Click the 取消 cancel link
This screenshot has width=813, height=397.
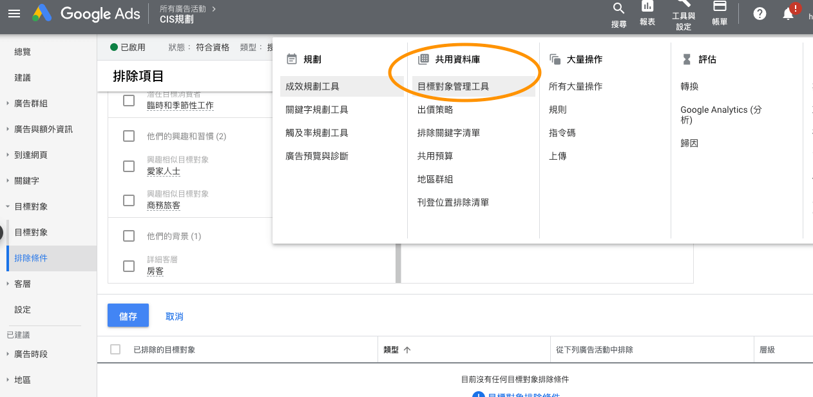click(x=175, y=316)
